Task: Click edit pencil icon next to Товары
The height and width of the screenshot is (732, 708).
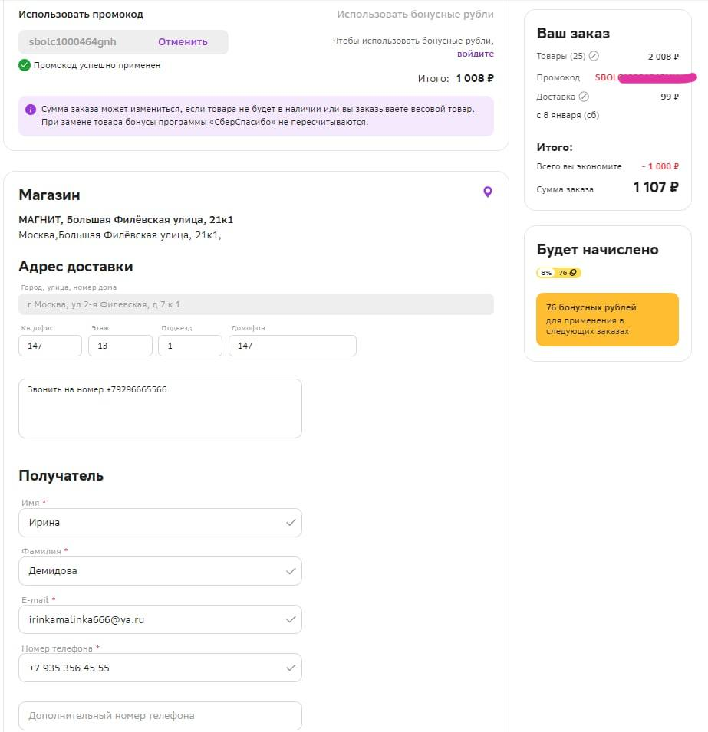Action: 594,57
